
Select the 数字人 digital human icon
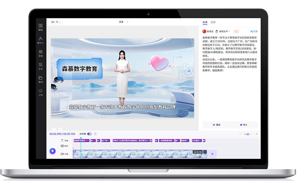41,40
